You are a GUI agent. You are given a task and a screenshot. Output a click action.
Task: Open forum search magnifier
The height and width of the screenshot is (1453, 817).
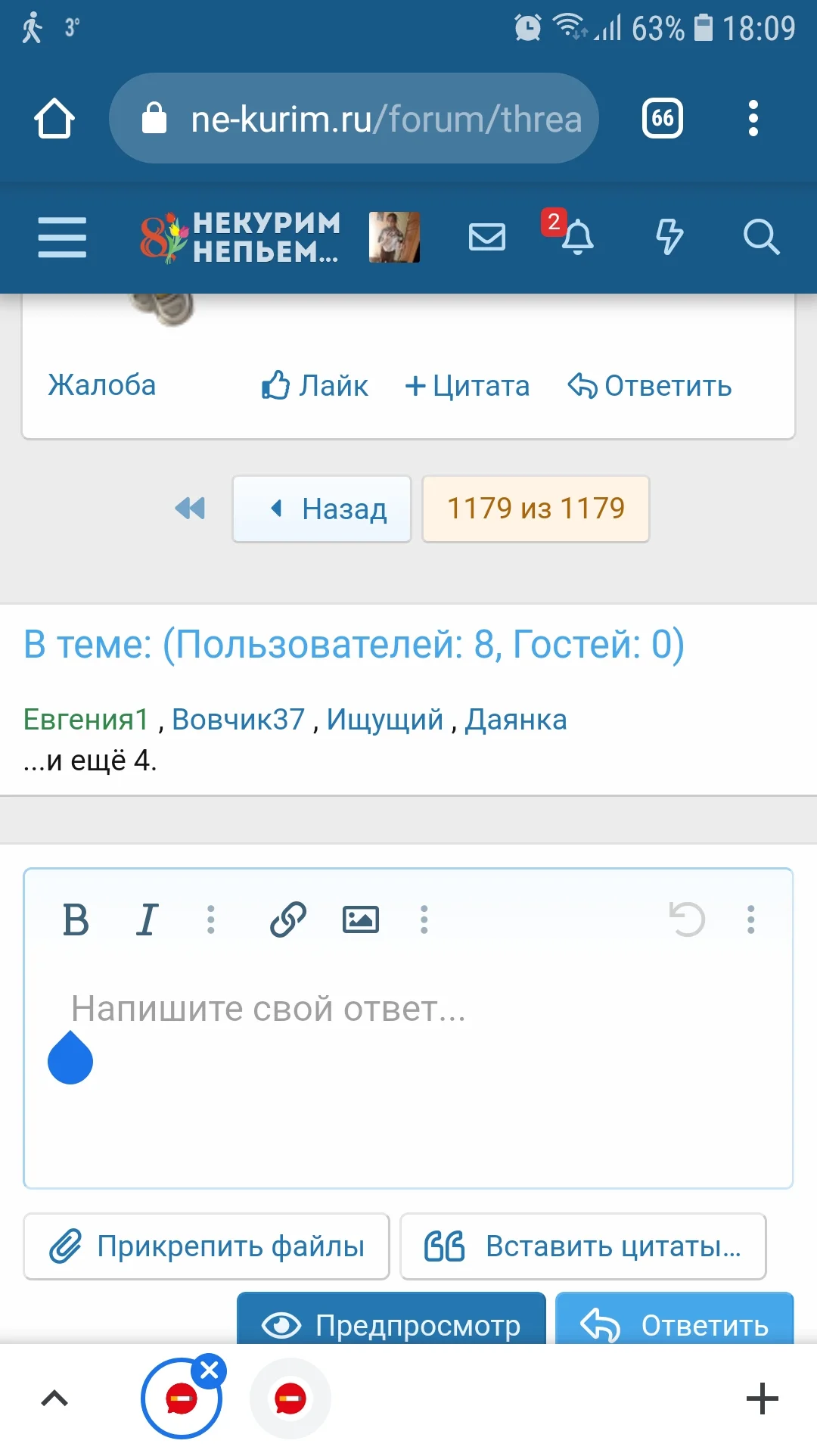pos(760,238)
